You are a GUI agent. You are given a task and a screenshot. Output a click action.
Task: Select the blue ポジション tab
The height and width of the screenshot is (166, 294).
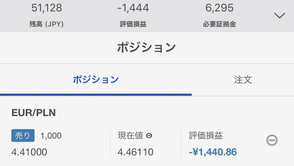[96, 80]
